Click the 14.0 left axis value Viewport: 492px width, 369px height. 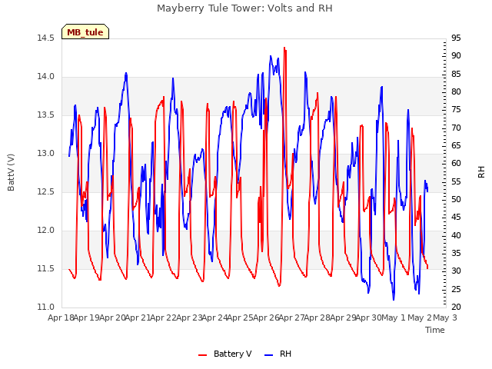point(45,77)
